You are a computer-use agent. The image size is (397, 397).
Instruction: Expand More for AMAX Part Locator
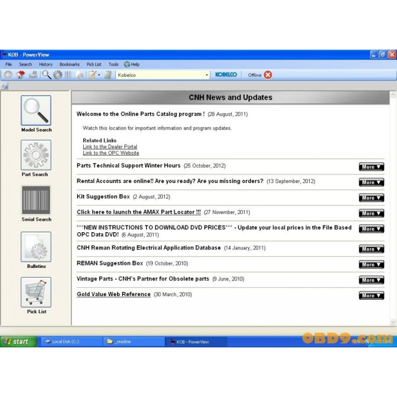[371, 213]
